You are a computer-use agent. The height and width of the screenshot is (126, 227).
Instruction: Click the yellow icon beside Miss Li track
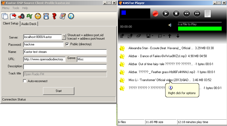(x=122, y=80)
